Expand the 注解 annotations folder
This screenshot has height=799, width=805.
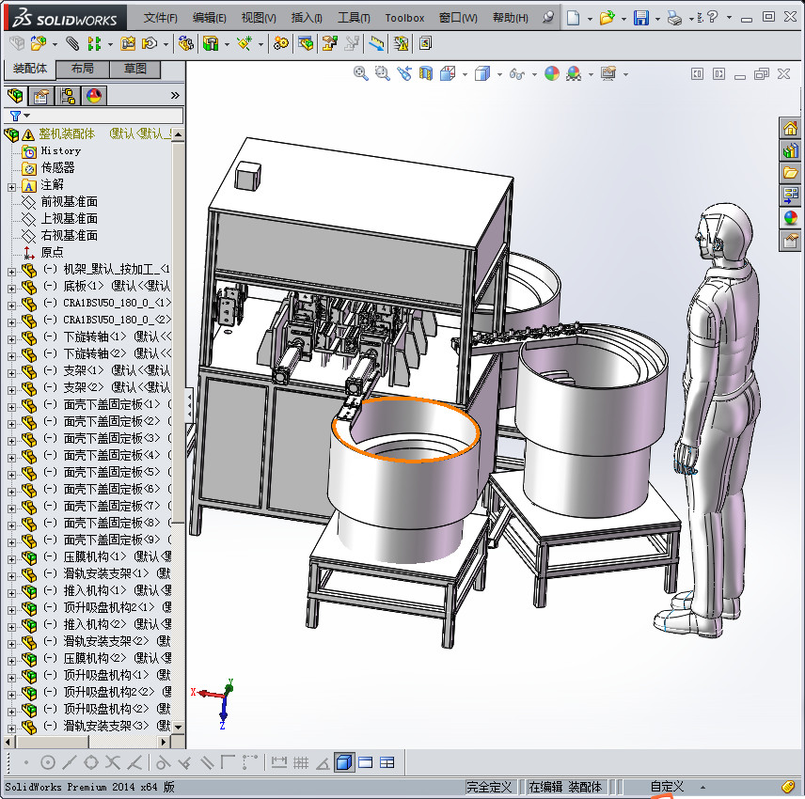click(x=11, y=185)
